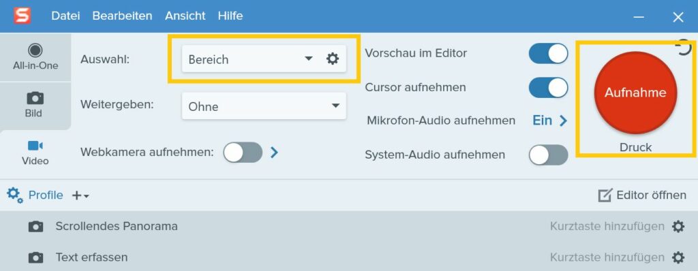Switch to the Bild tab
The height and width of the screenshot is (271, 698).
tap(35, 105)
